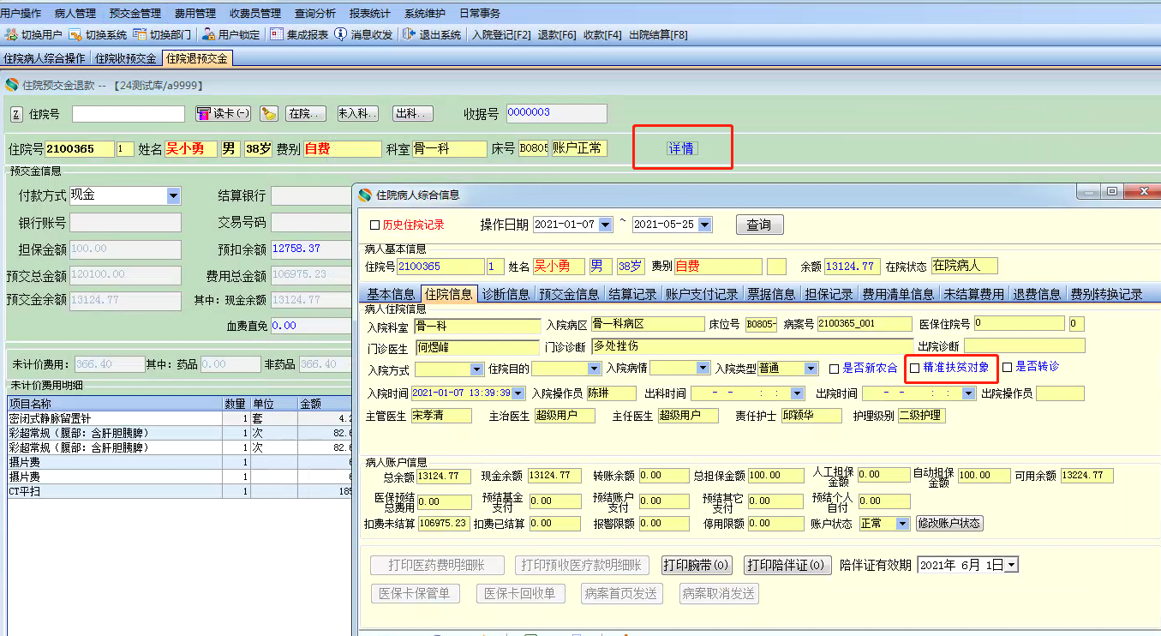This screenshot has width=1161, height=636.
Task: Expand the 付款方式 payment method dropdown
Action: tap(174, 195)
